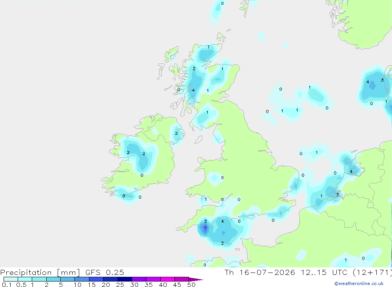Viewport: 392px width, 287px height.
Task: Click the 'Precipitation [mm]' title text
Action: tap(40, 273)
